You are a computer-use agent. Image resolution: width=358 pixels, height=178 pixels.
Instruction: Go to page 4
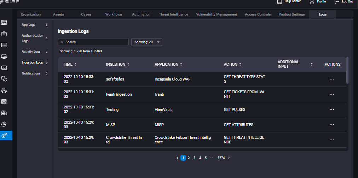200,158
